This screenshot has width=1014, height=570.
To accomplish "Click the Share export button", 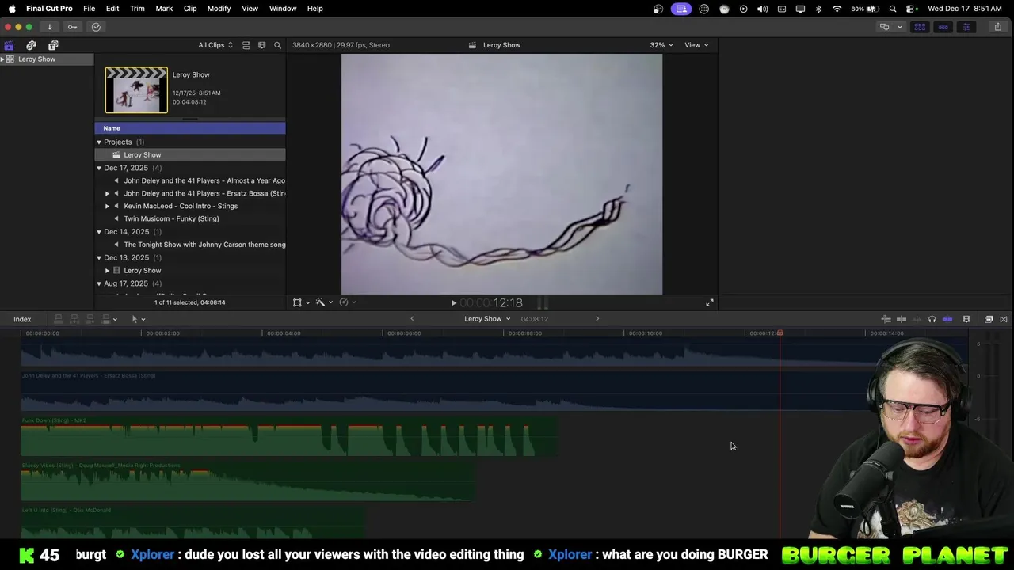I will pyautogui.click(x=998, y=27).
